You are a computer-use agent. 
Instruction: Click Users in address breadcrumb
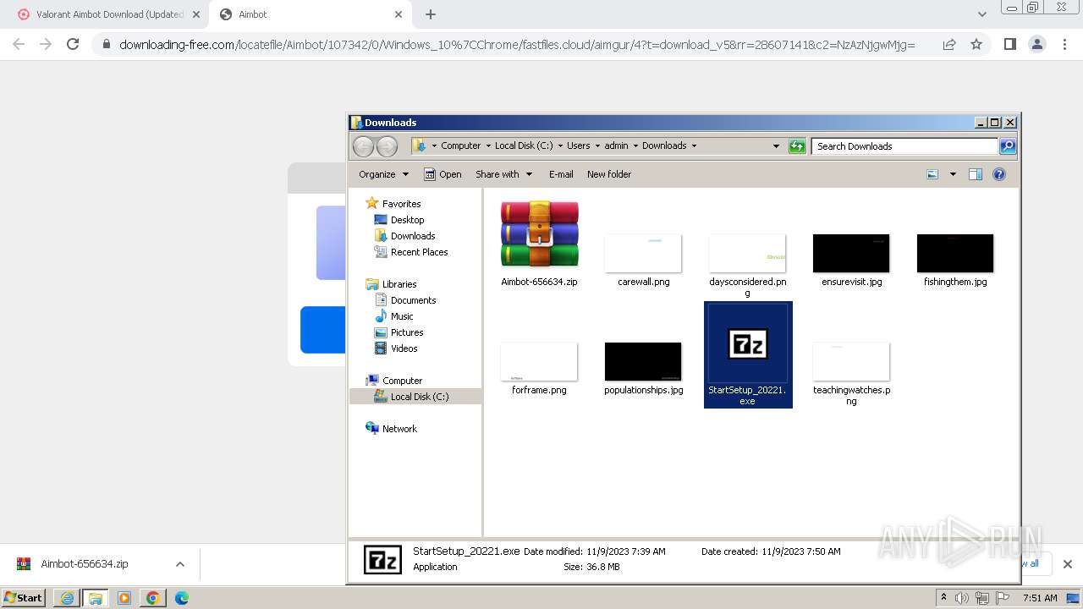tap(579, 145)
